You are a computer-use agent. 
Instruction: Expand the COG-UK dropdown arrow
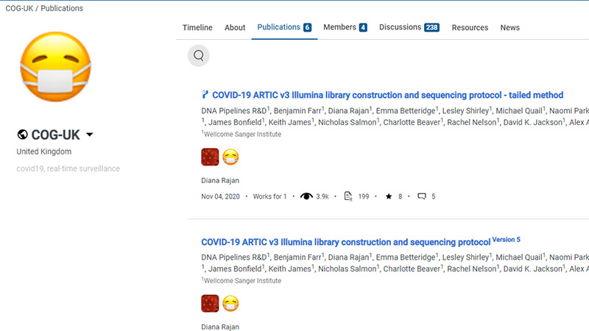coord(90,135)
